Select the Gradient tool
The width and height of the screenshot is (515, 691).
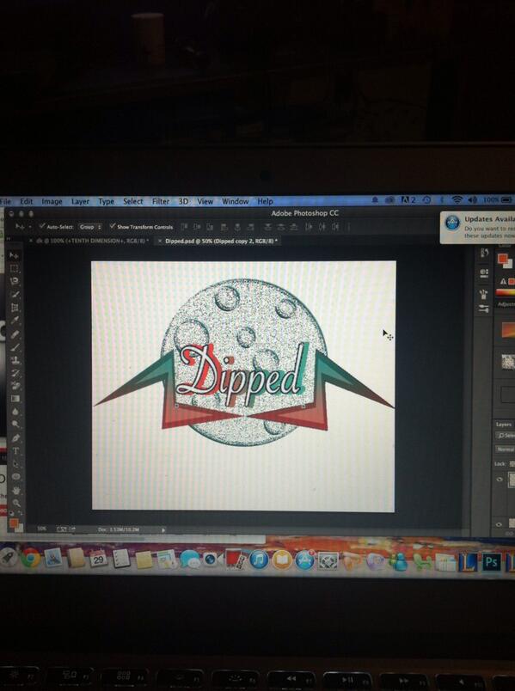pyautogui.click(x=15, y=399)
